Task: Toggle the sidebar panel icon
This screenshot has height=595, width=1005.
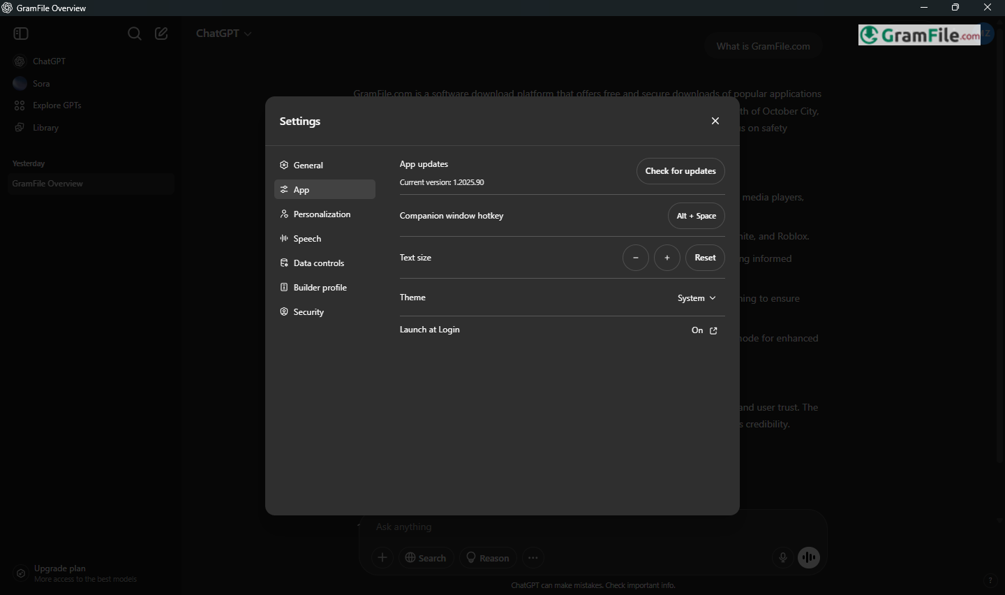Action: [x=21, y=34]
